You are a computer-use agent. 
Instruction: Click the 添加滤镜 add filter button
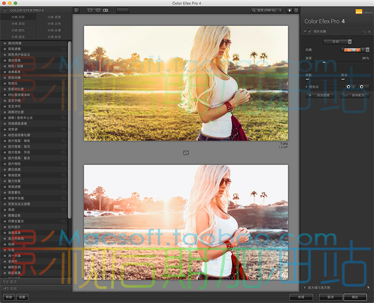coord(320,95)
